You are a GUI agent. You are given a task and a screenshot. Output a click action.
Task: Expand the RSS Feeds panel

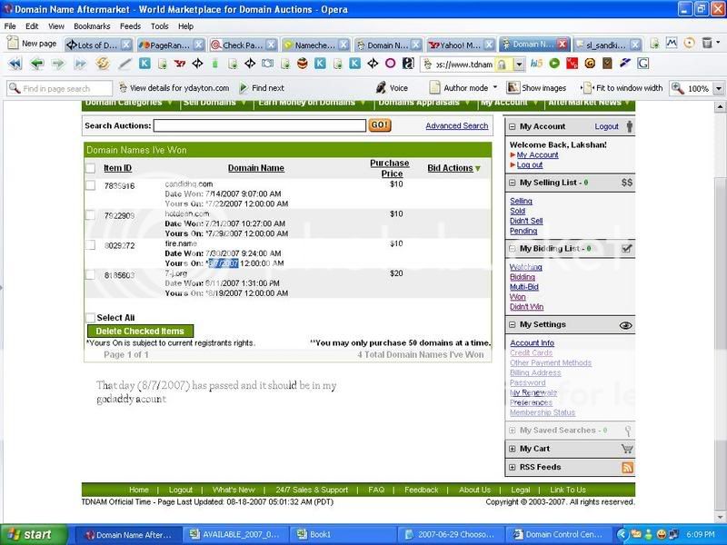pos(513,467)
